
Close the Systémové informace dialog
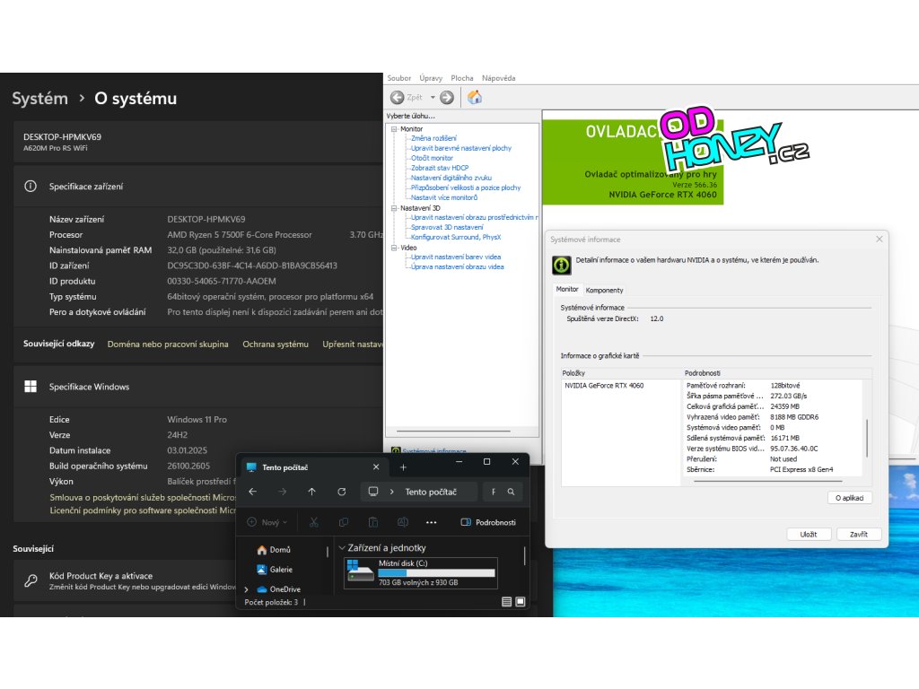click(880, 239)
